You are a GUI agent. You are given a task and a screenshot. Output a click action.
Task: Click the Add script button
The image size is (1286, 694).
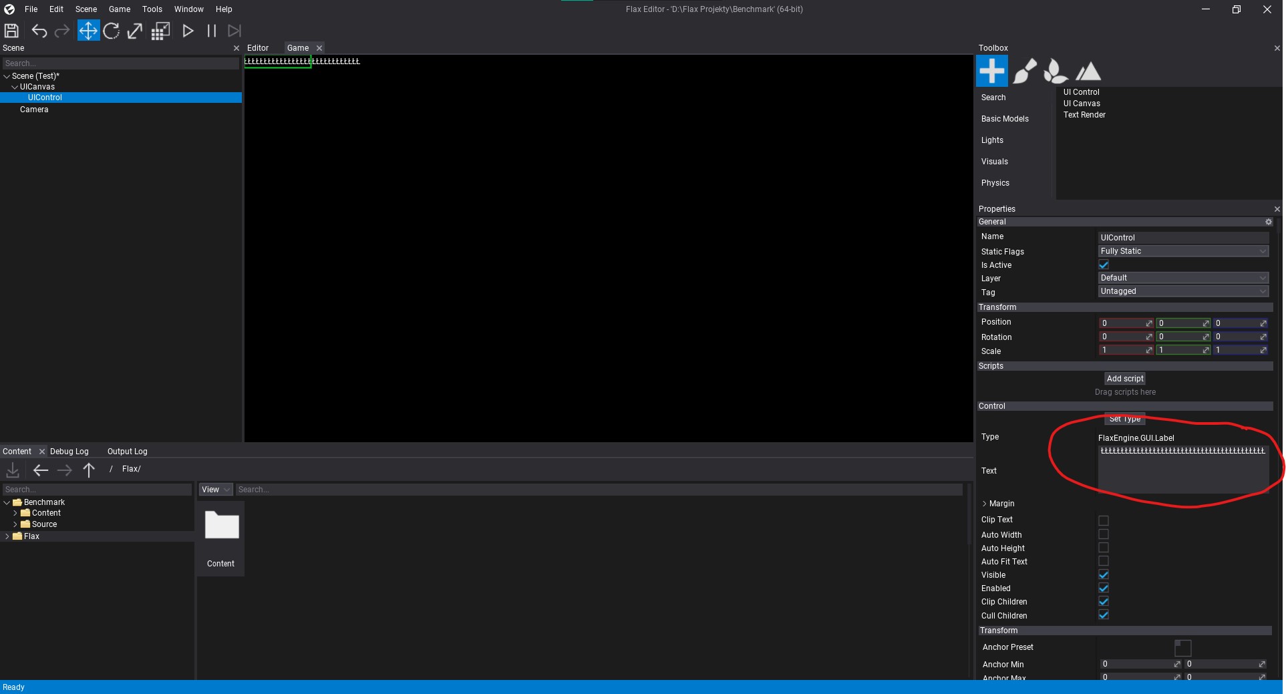(x=1124, y=378)
